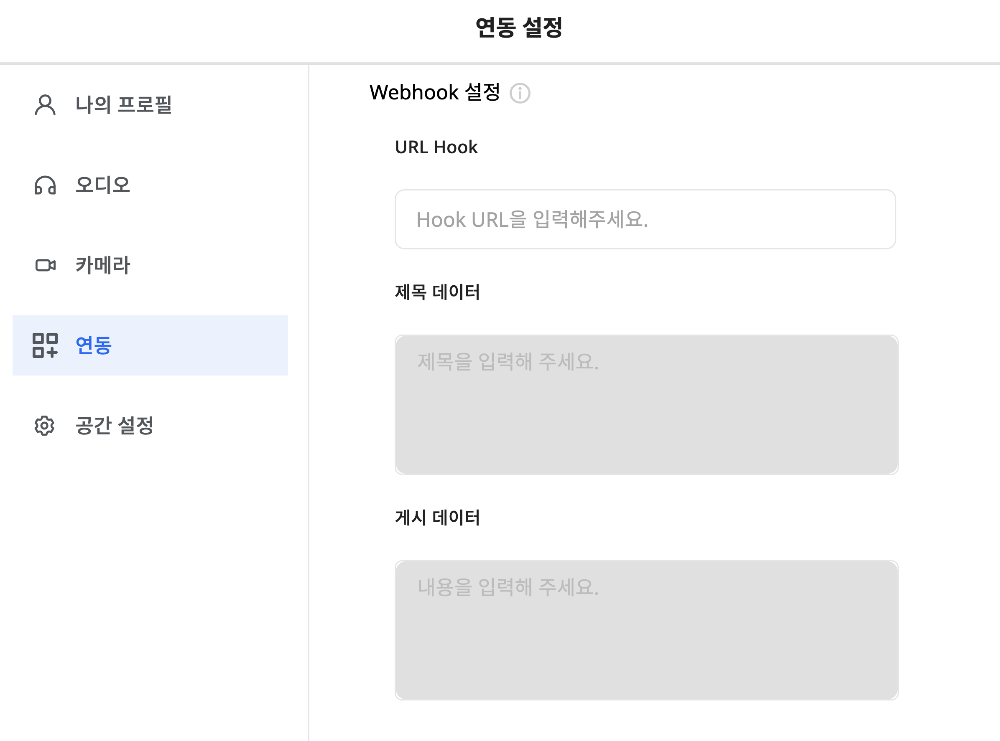Click the Webhook 설정 section heading
The image size is (1000, 741).
pos(434,92)
